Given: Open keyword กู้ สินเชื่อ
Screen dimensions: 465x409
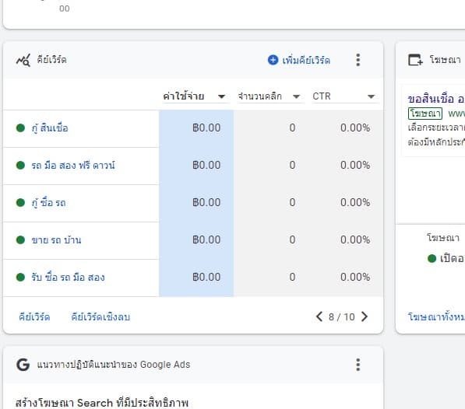Looking at the screenshot, I should 50,128.
